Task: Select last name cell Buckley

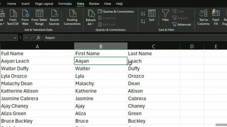Action: pos(153,121)
